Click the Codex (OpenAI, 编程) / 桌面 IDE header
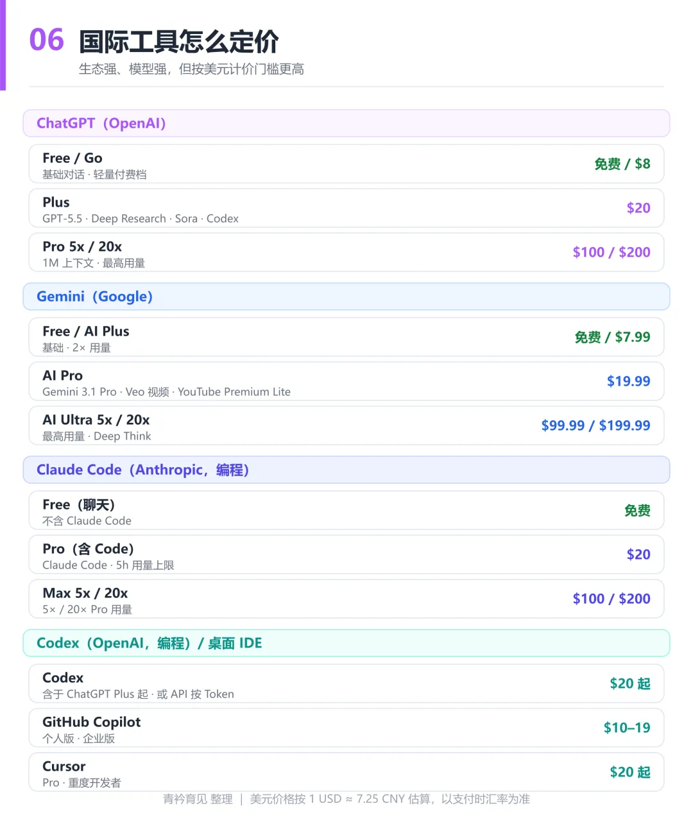The image size is (693, 822). coord(346,643)
